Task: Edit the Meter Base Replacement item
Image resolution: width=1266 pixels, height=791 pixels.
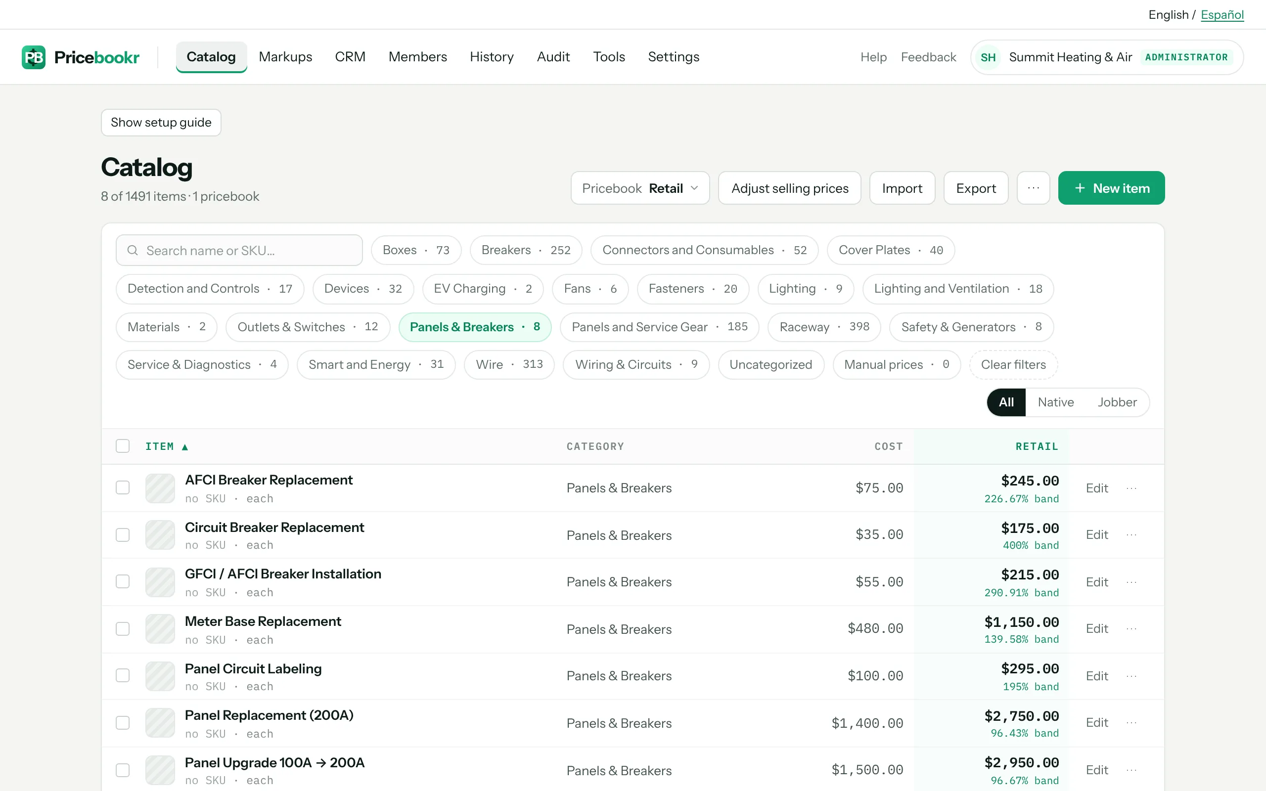Action: pos(1096,629)
